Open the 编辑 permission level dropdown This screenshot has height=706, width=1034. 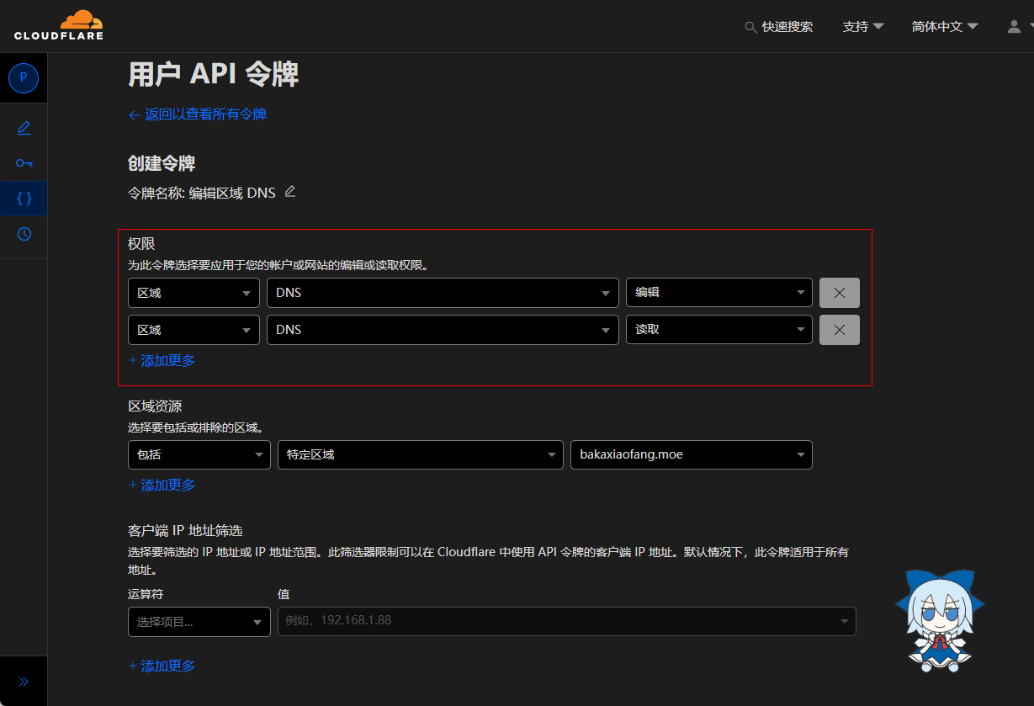click(x=718, y=293)
